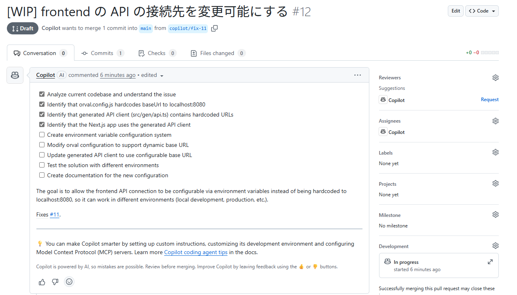Click the pull request number #12

point(301,12)
